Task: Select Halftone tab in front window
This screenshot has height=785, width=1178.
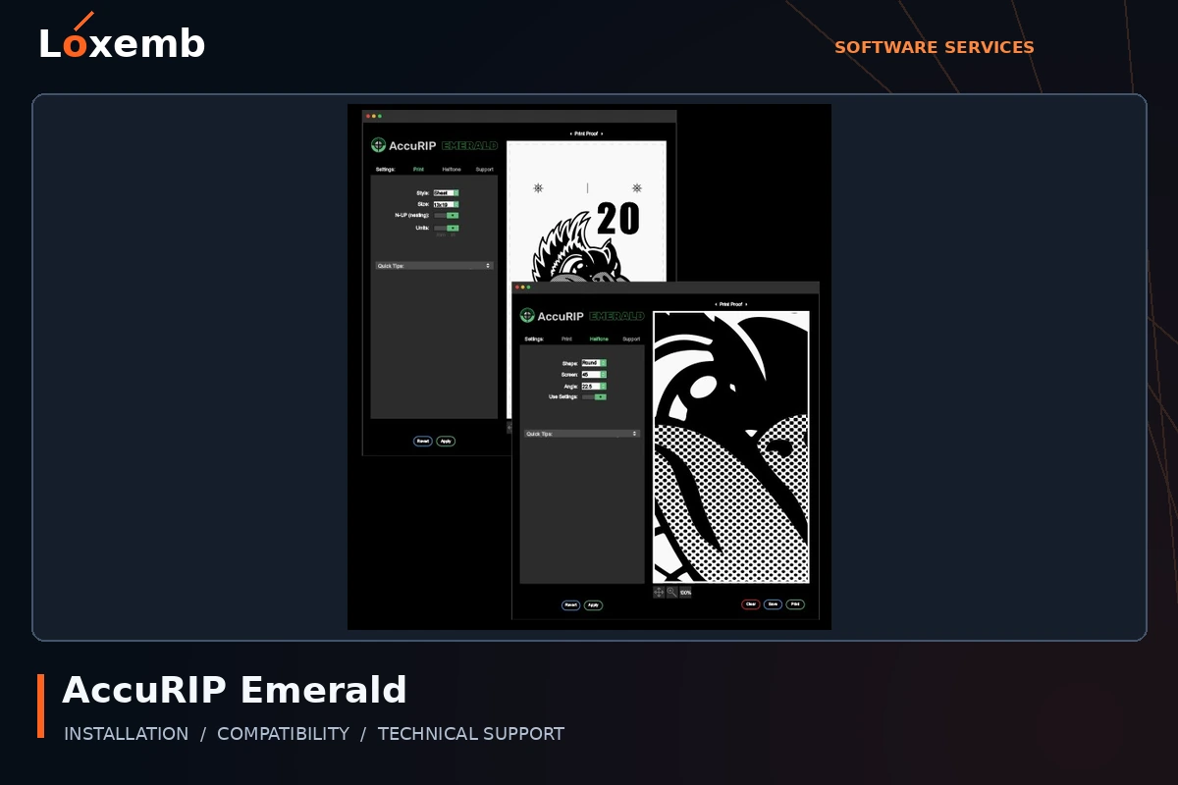Action: pyautogui.click(x=599, y=339)
